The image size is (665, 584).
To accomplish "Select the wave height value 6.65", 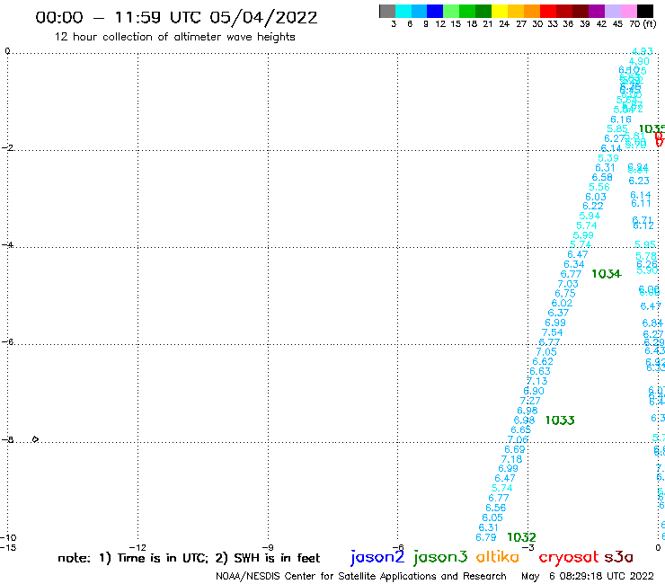I will [x=521, y=429].
